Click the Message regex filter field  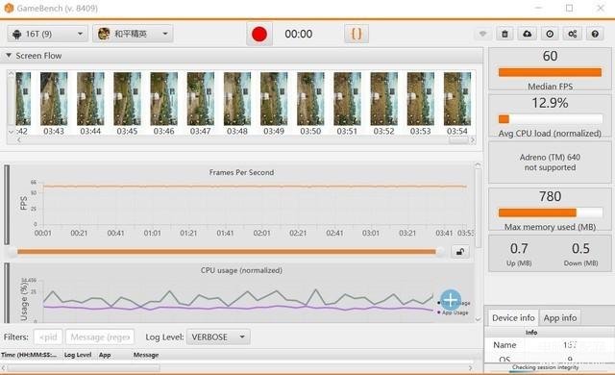pyautogui.click(x=100, y=337)
